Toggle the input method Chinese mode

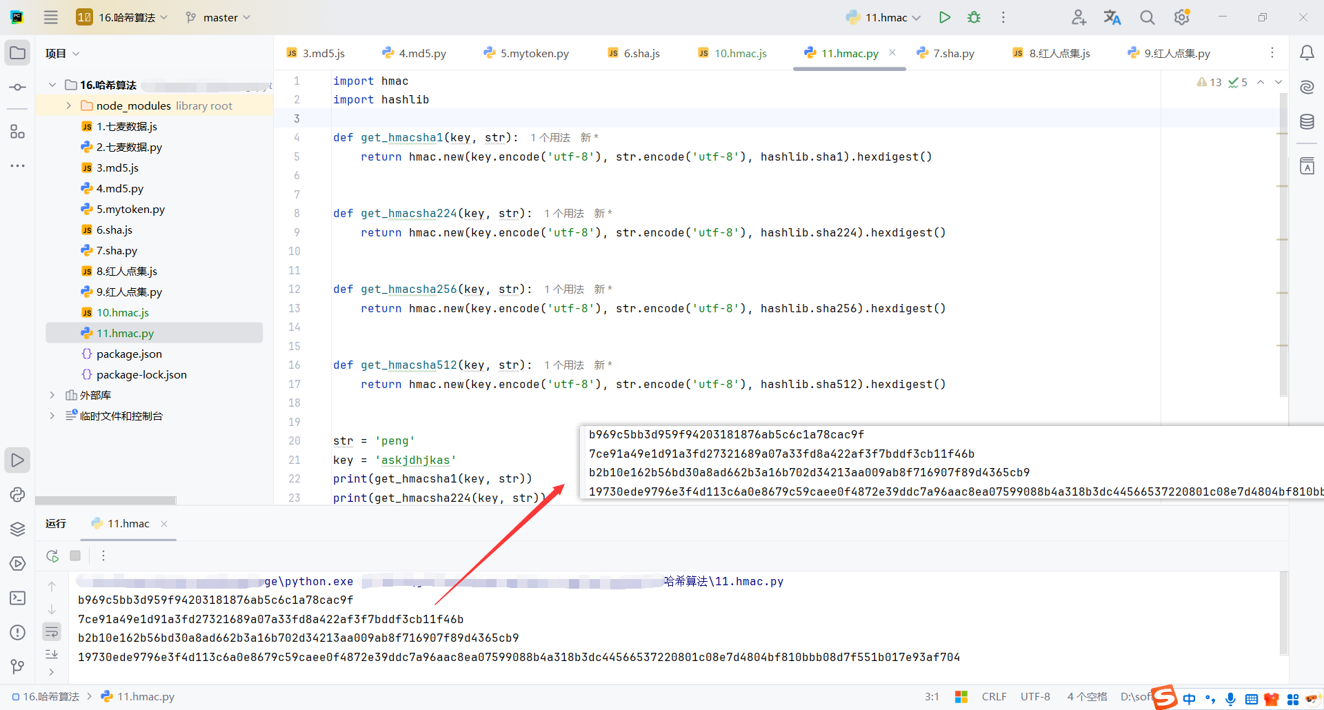pos(1190,699)
